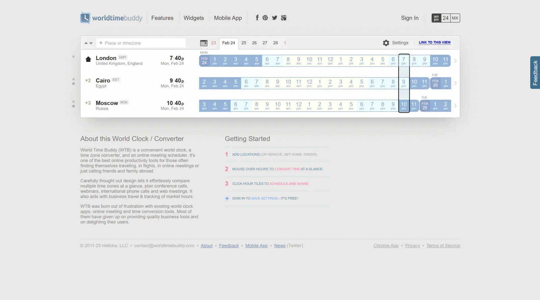Open the About footer link
The height and width of the screenshot is (300, 540).
[207, 246]
